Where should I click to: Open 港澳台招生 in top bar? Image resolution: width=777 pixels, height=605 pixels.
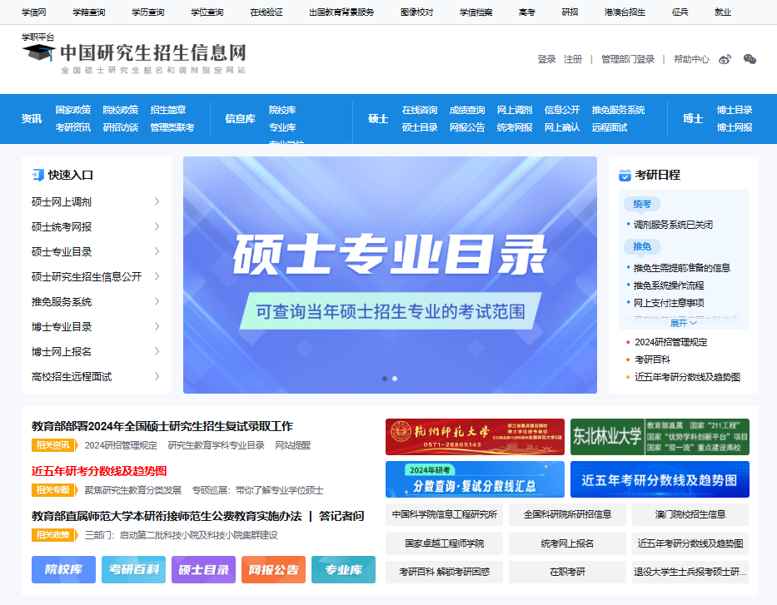(625, 12)
